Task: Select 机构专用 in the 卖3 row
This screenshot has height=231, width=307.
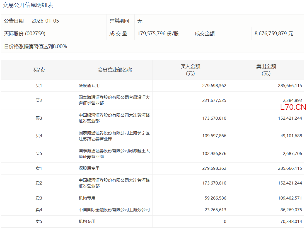Action: point(87,198)
